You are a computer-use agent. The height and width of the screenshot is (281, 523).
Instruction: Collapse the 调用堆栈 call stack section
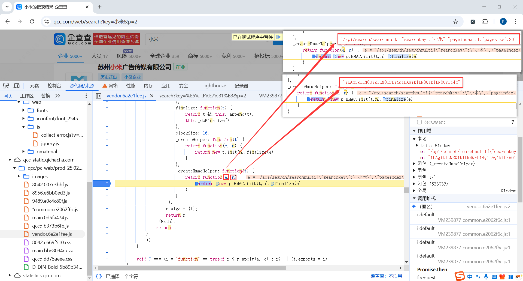pyautogui.click(x=414, y=198)
